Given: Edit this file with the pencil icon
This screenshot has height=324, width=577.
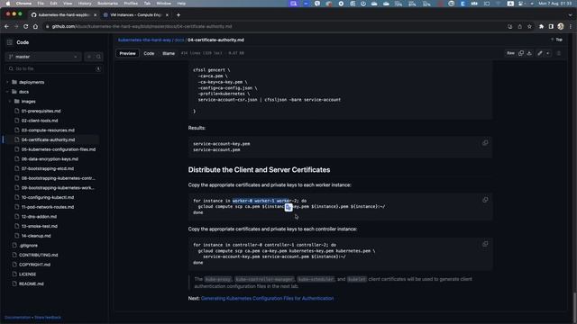Looking at the screenshot, I should [x=540, y=53].
